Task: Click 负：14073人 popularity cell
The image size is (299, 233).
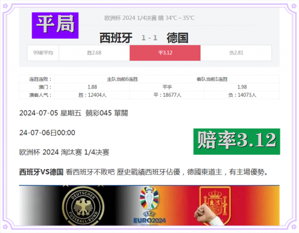Action: point(242,95)
